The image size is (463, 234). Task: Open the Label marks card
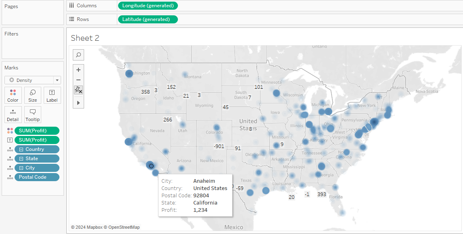click(x=52, y=96)
